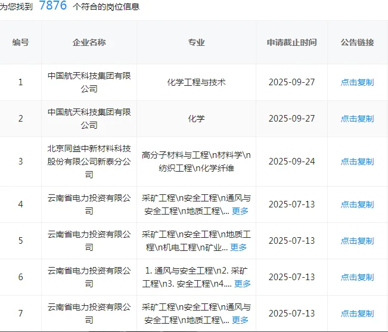Click the 公告链接 column header

click(358, 42)
